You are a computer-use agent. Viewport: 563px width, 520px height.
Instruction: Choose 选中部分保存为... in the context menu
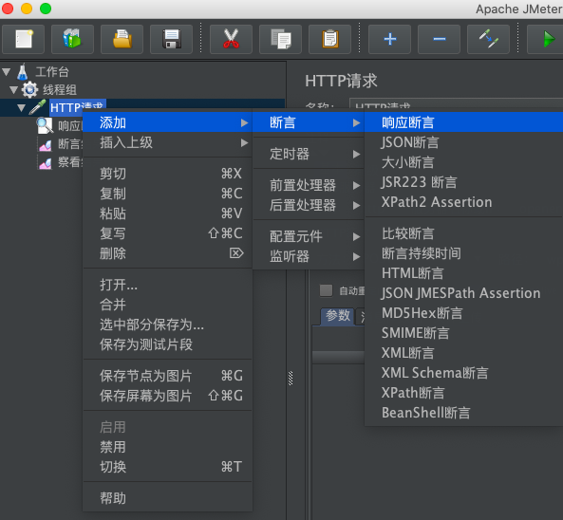pyautogui.click(x=168, y=325)
